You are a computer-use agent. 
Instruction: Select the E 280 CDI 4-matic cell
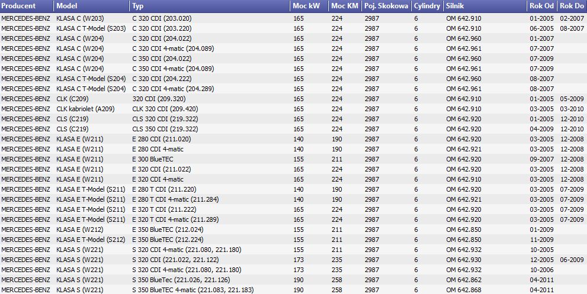pyautogui.click(x=158, y=149)
